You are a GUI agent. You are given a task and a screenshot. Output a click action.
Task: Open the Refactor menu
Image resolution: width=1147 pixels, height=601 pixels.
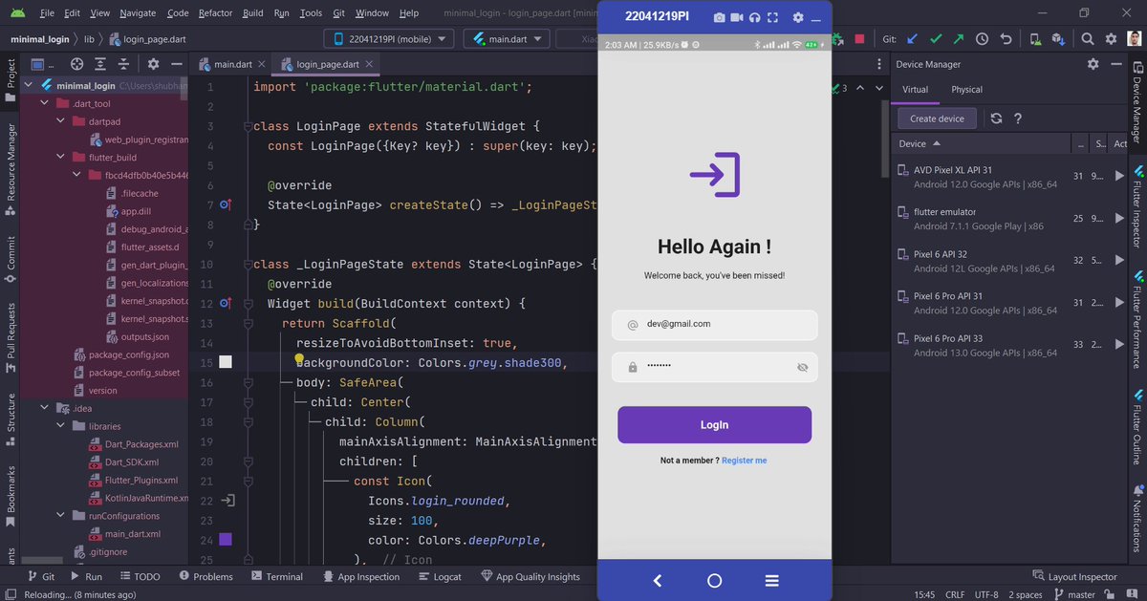click(x=215, y=13)
